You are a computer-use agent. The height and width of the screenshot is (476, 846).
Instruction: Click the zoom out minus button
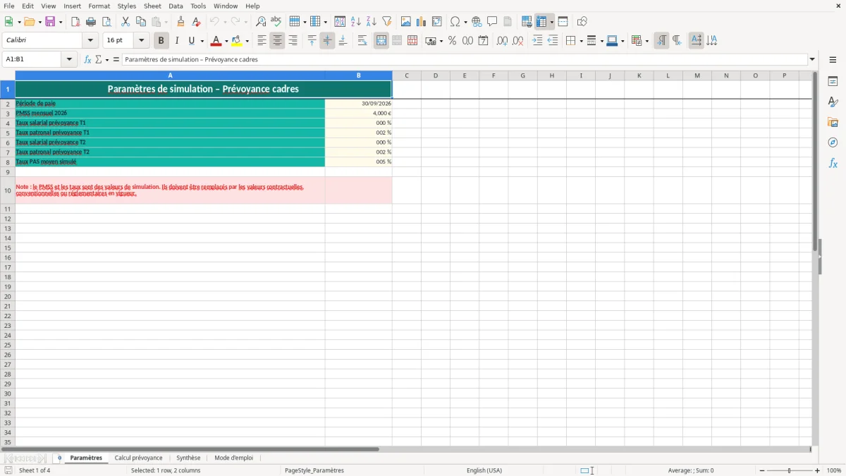(762, 470)
